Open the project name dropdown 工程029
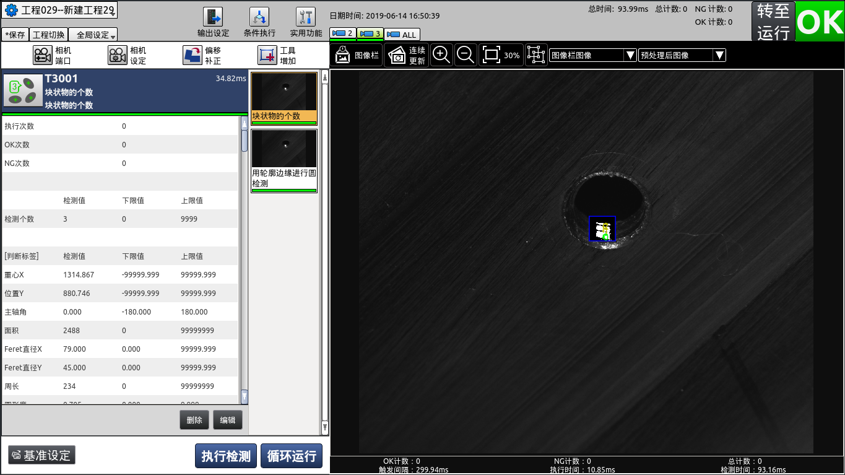Viewport: 845px width, 475px height. (59, 11)
